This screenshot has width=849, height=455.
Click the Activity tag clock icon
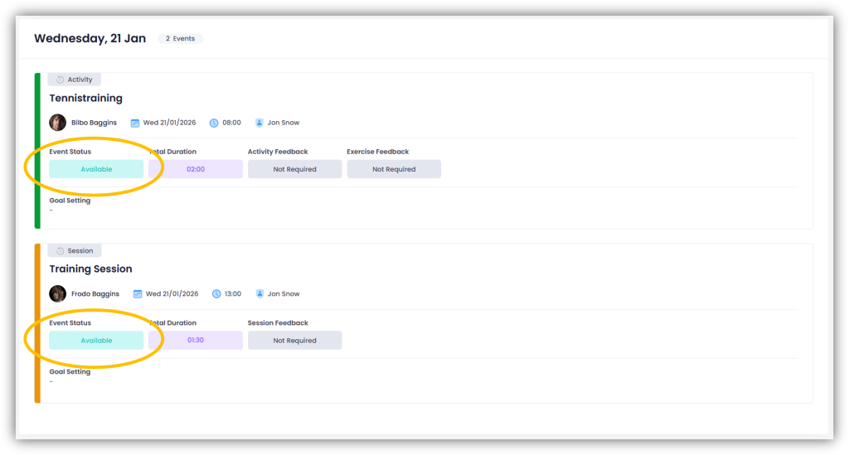click(x=60, y=80)
